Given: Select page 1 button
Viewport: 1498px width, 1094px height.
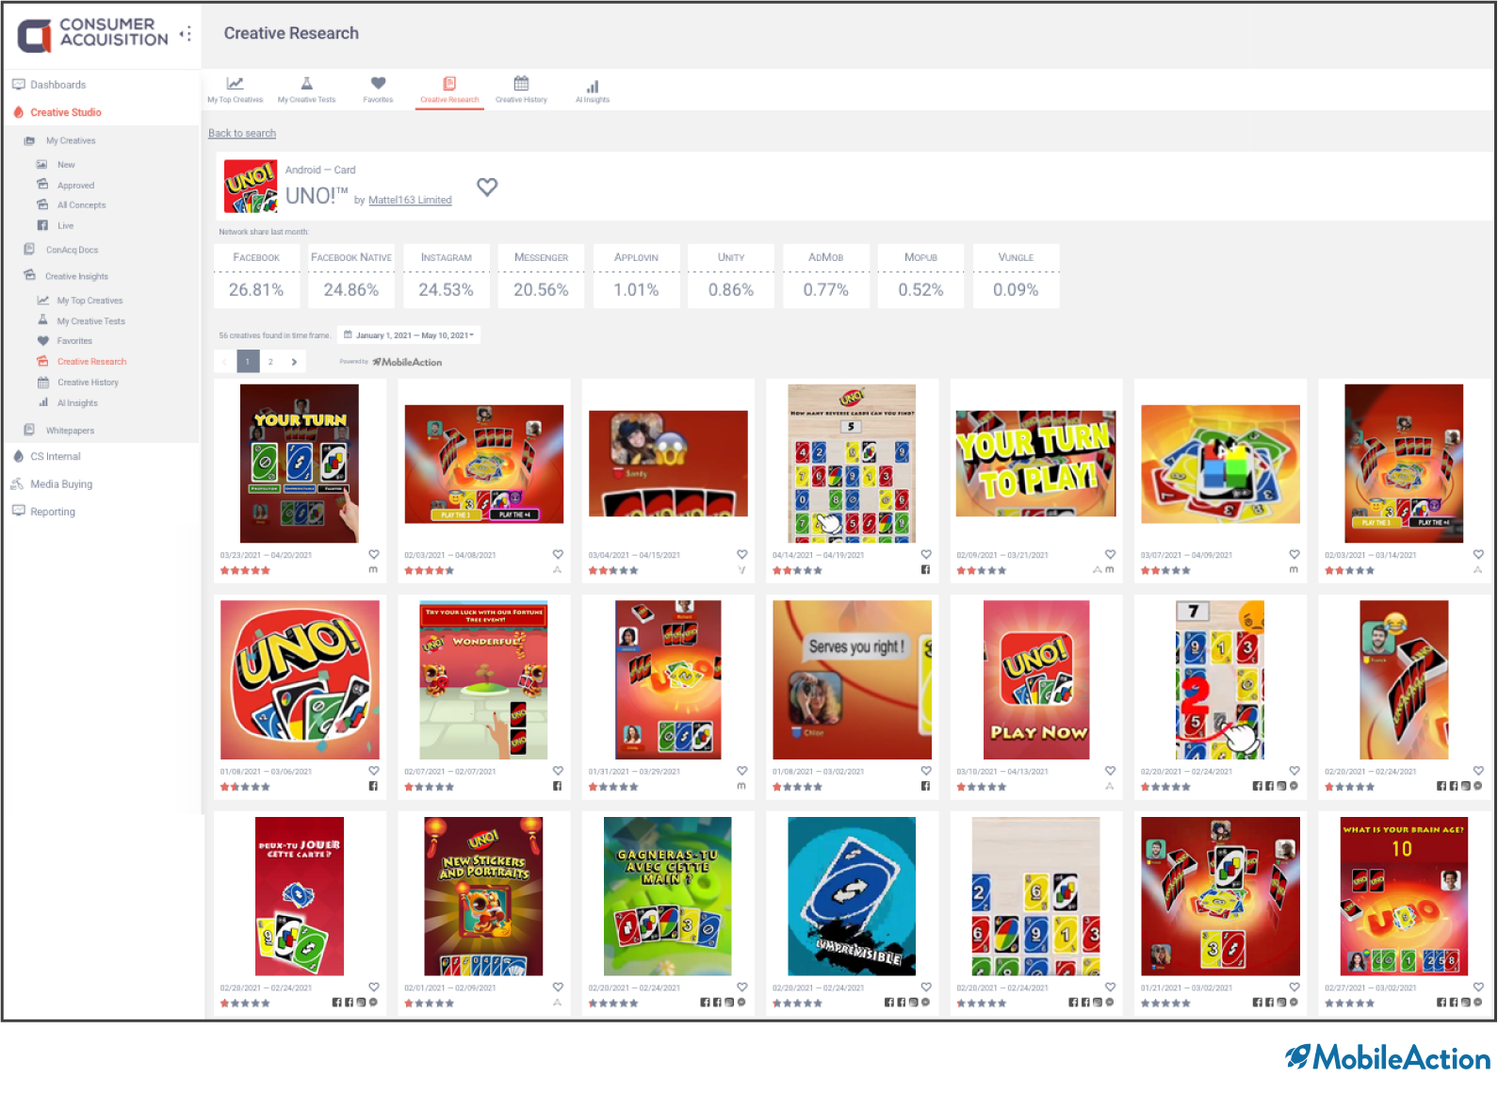Looking at the screenshot, I should (248, 361).
